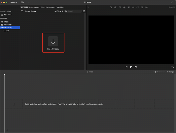176x133 pixels.
Task: Open the clip filter and audio effects tool
Action: coord(142,7)
